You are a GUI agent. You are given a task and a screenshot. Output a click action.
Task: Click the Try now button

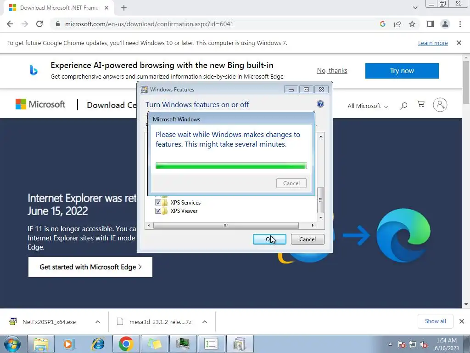click(402, 71)
